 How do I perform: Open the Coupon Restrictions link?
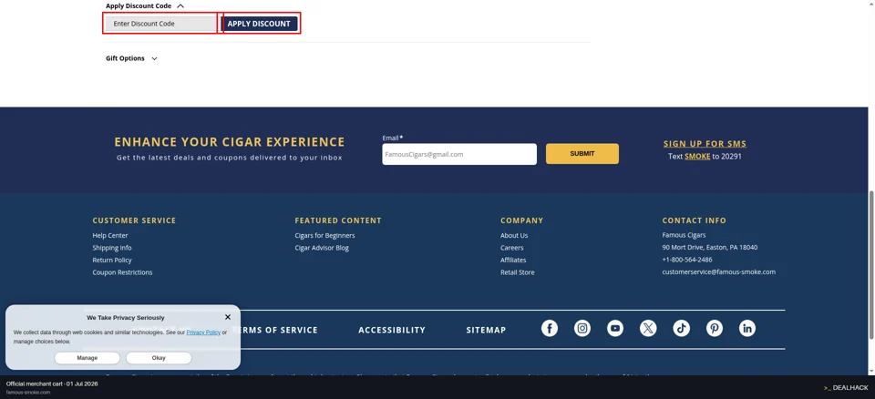(122, 272)
